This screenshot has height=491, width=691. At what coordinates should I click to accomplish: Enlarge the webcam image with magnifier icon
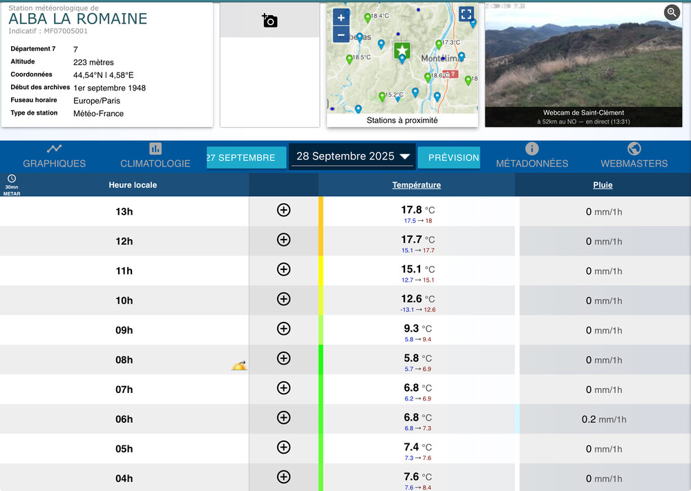click(x=672, y=12)
